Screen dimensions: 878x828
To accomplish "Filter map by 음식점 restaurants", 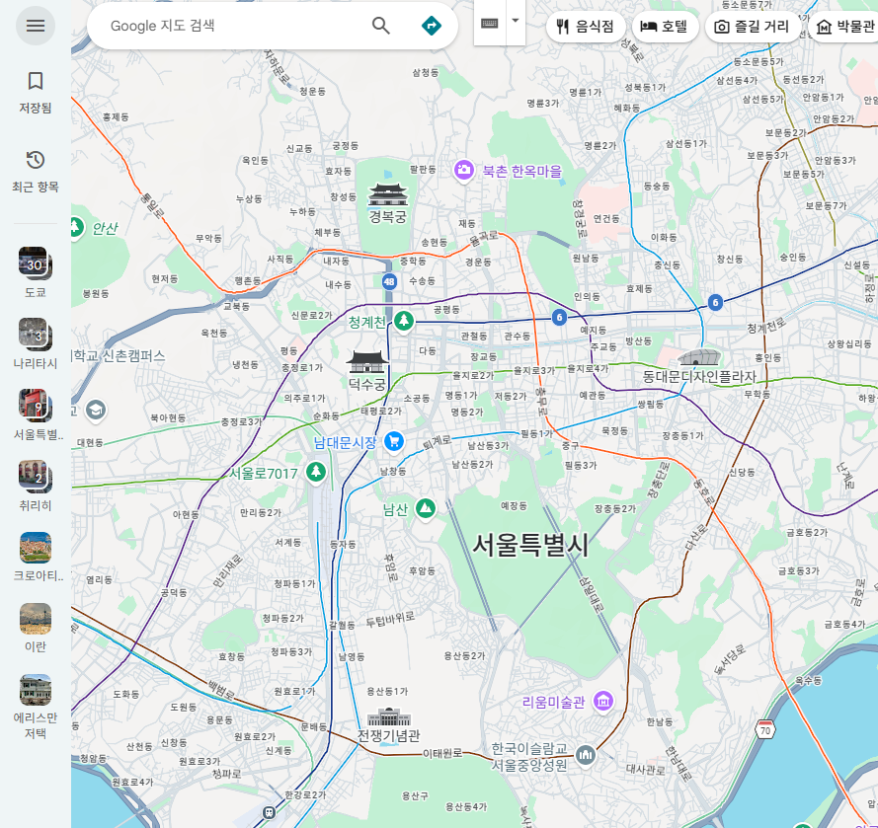I will [x=586, y=27].
